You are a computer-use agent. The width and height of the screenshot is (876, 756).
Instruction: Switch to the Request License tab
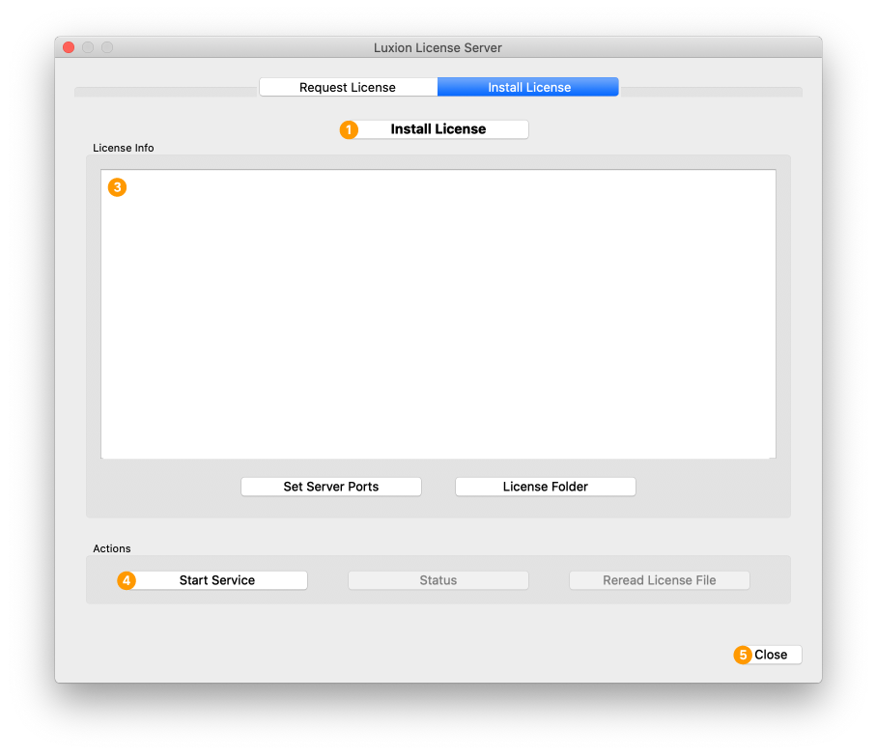348,87
